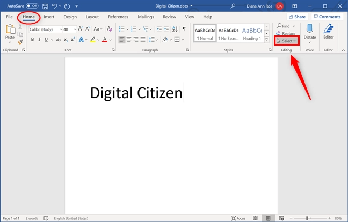The height and width of the screenshot is (222, 348).
Task: Apply Strikethrough formatting
Action: [x=59, y=40]
